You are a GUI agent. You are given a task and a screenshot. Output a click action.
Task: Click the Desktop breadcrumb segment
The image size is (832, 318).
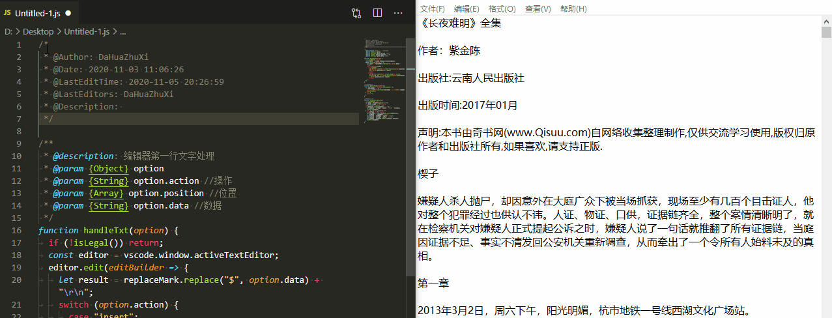click(39, 31)
